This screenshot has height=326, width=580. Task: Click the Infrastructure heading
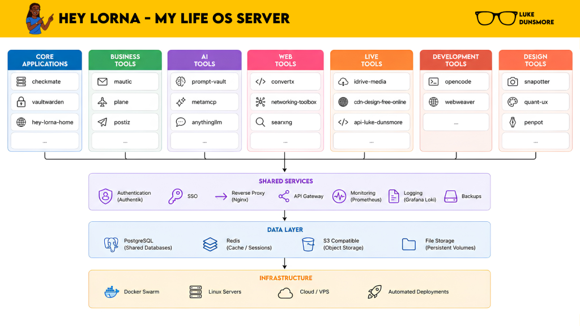(x=286, y=278)
